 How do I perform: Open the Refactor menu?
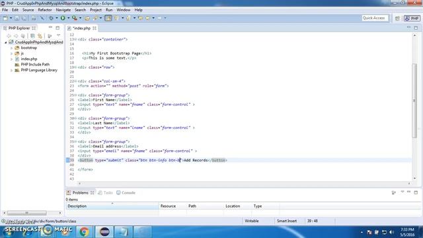point(45,10)
